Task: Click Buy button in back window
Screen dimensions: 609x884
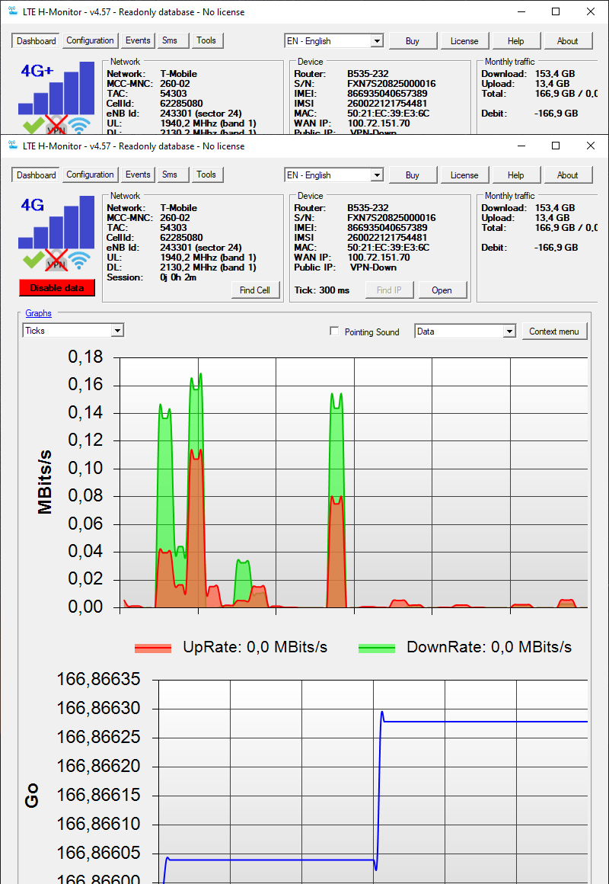Action: point(413,41)
